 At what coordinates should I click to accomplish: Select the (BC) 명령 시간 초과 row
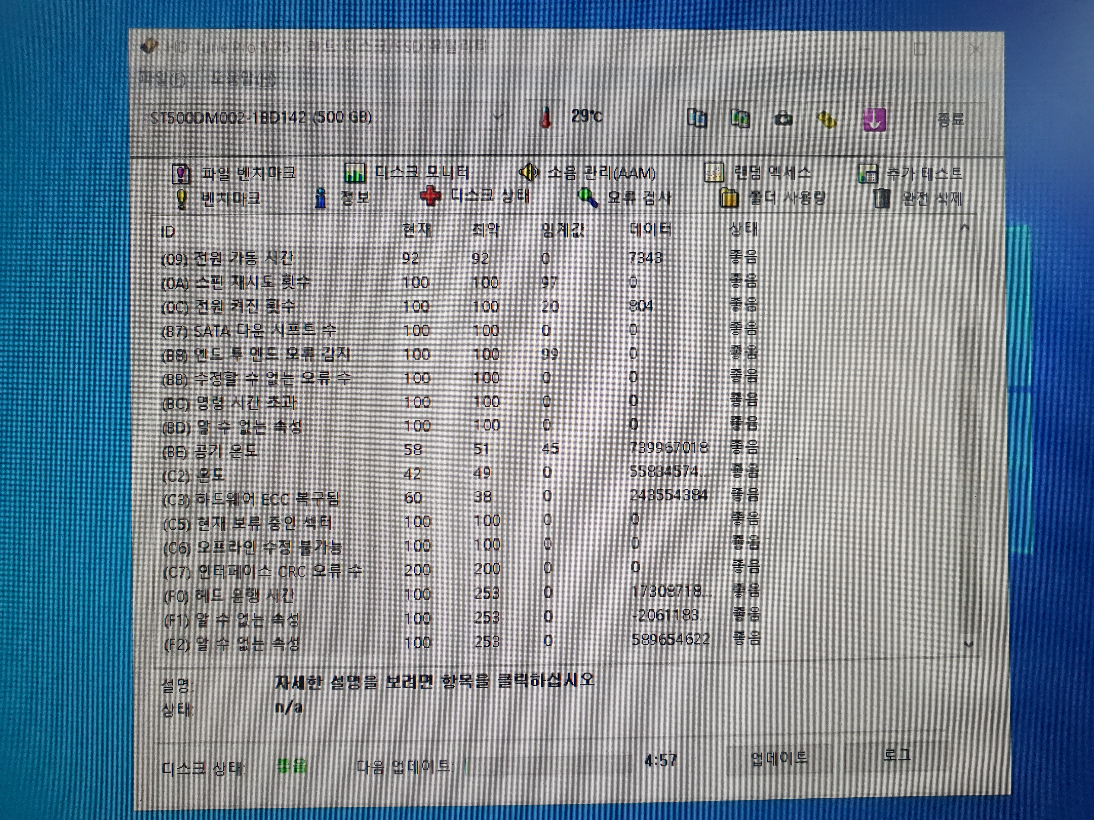tap(460, 402)
